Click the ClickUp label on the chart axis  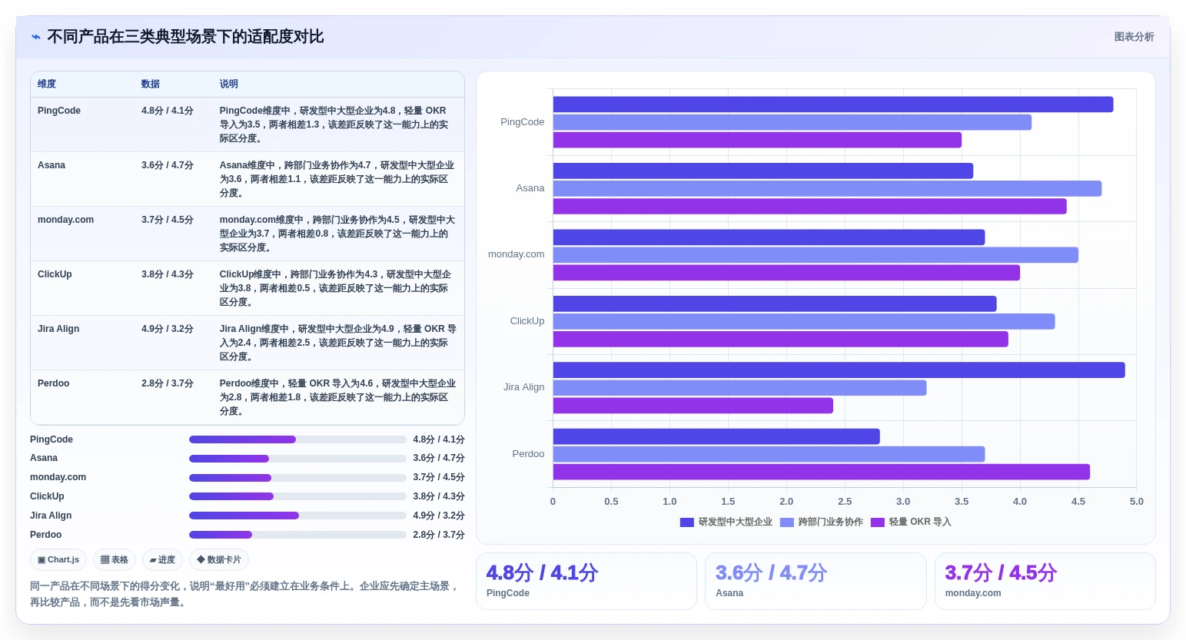coord(527,321)
